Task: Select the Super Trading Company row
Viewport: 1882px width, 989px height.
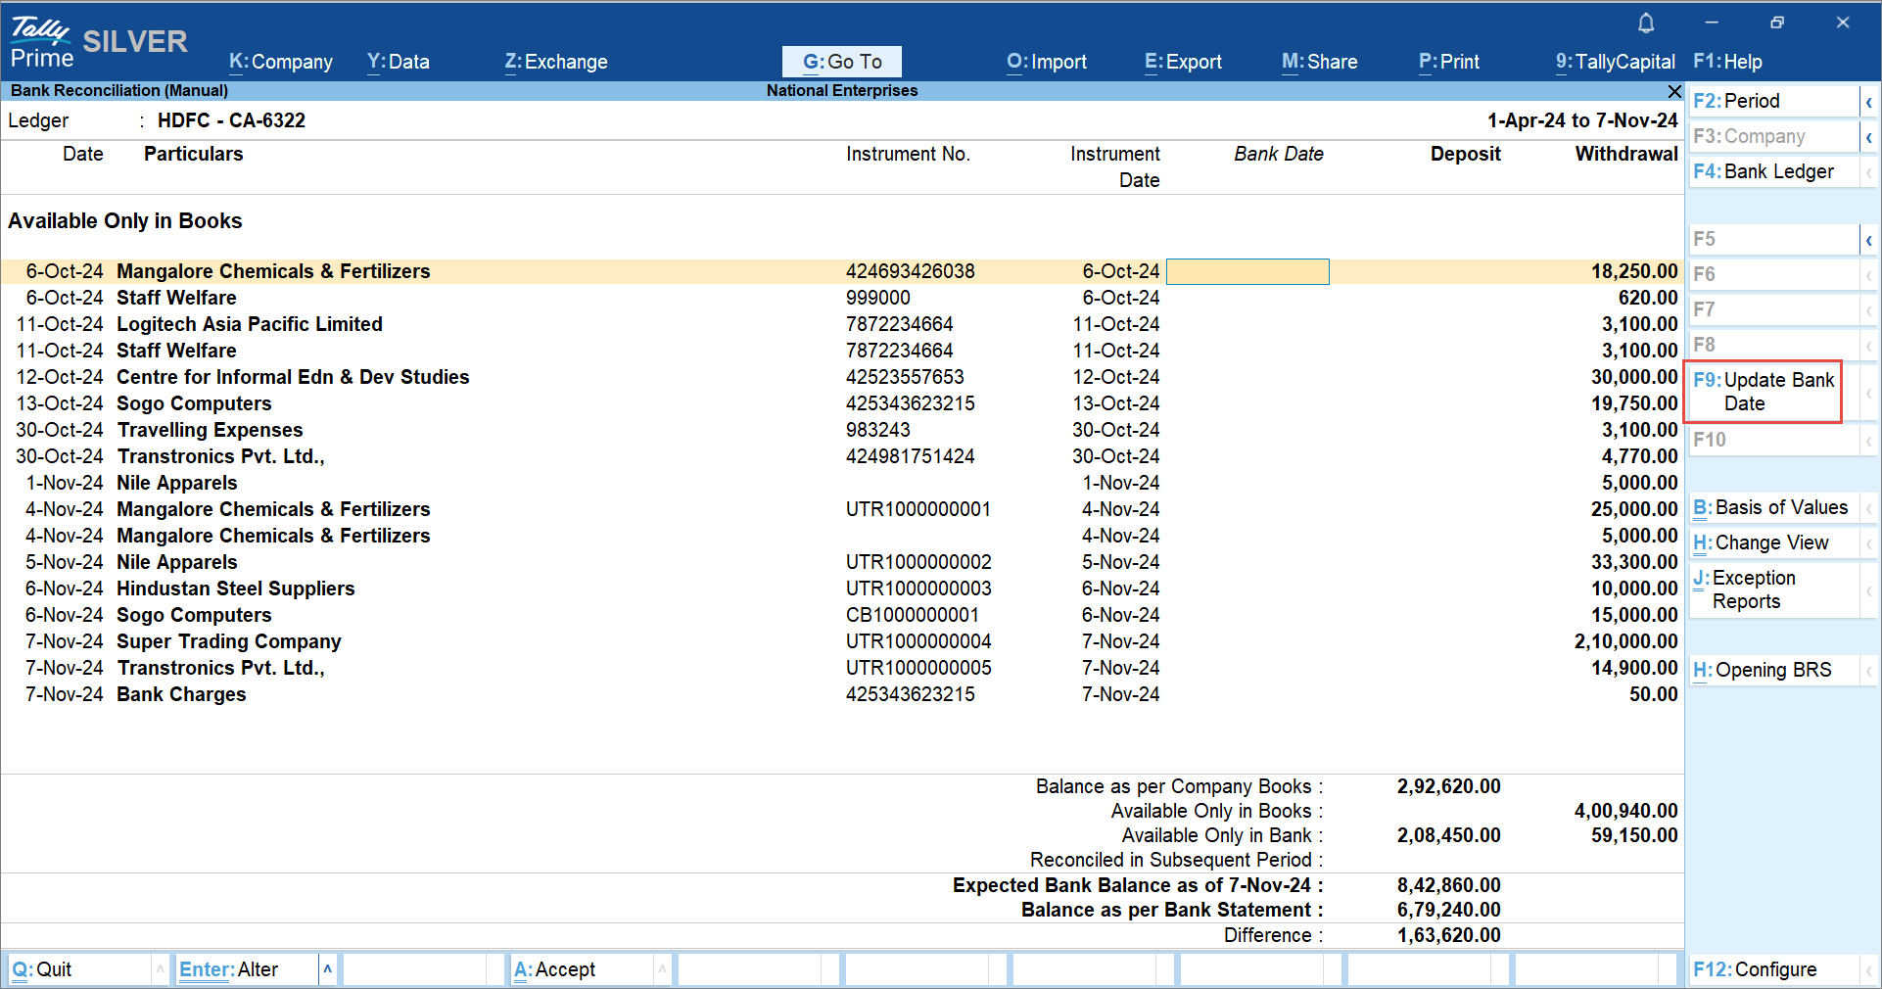Action: [842, 641]
